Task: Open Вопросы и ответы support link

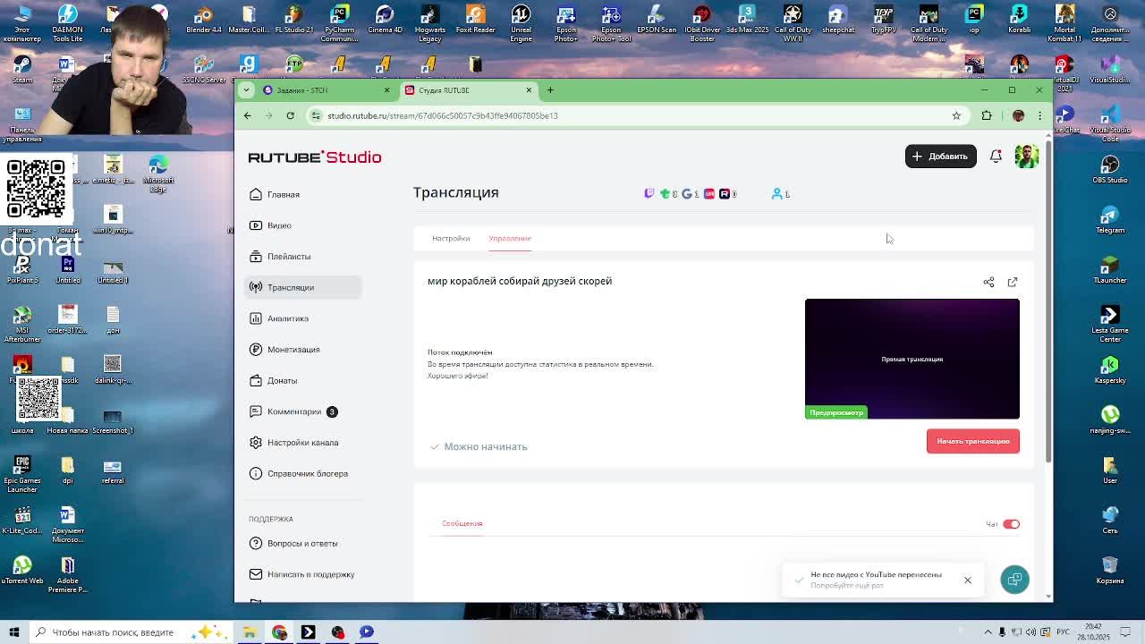Action: point(302,544)
